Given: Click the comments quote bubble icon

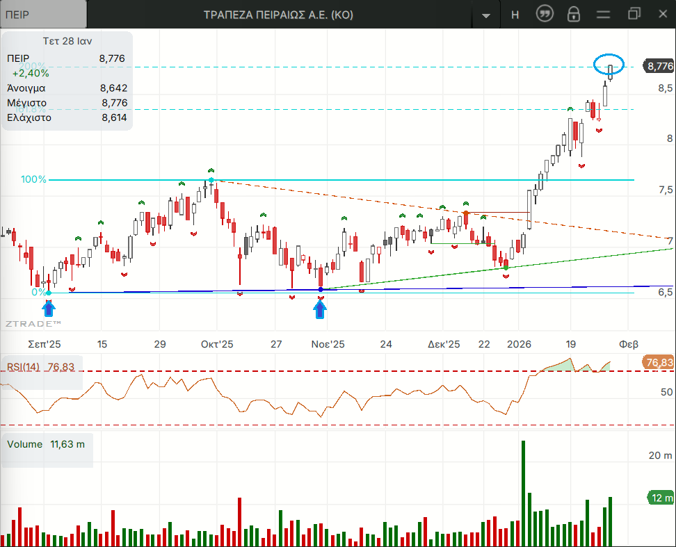Looking at the screenshot, I should click(545, 14).
